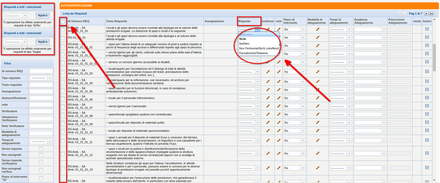Screen dimensions: 440x183
Task: Open Scadenza Adeguamento dropdown for row Amb.-01_01_01_10
Action: coord(370,131)
